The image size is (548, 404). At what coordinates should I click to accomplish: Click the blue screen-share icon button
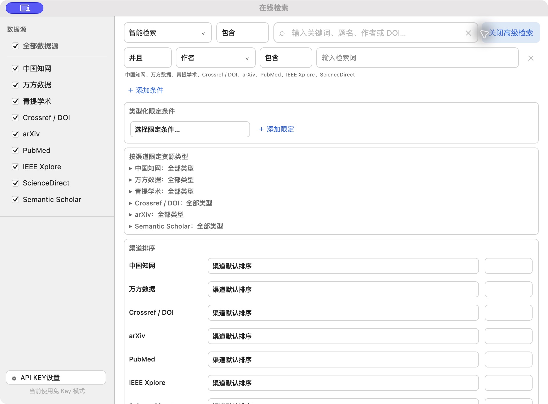pyautogui.click(x=25, y=8)
